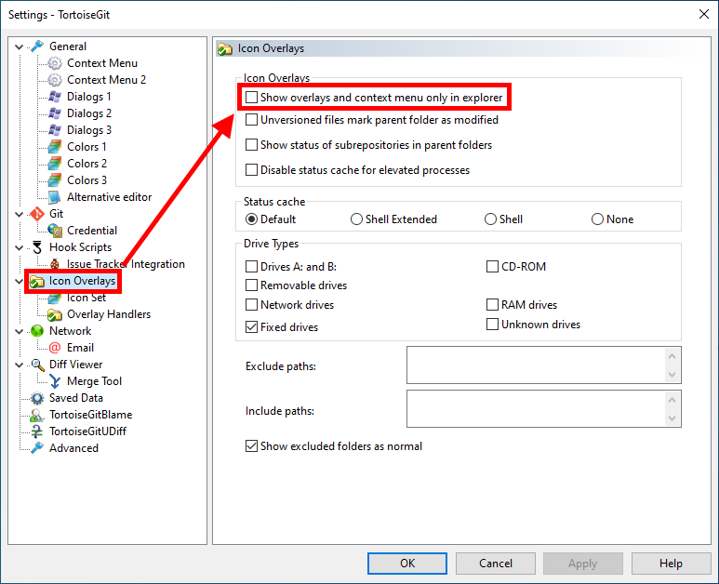This screenshot has width=719, height=584.
Task: Collapse the General tree node
Action: [x=20, y=46]
